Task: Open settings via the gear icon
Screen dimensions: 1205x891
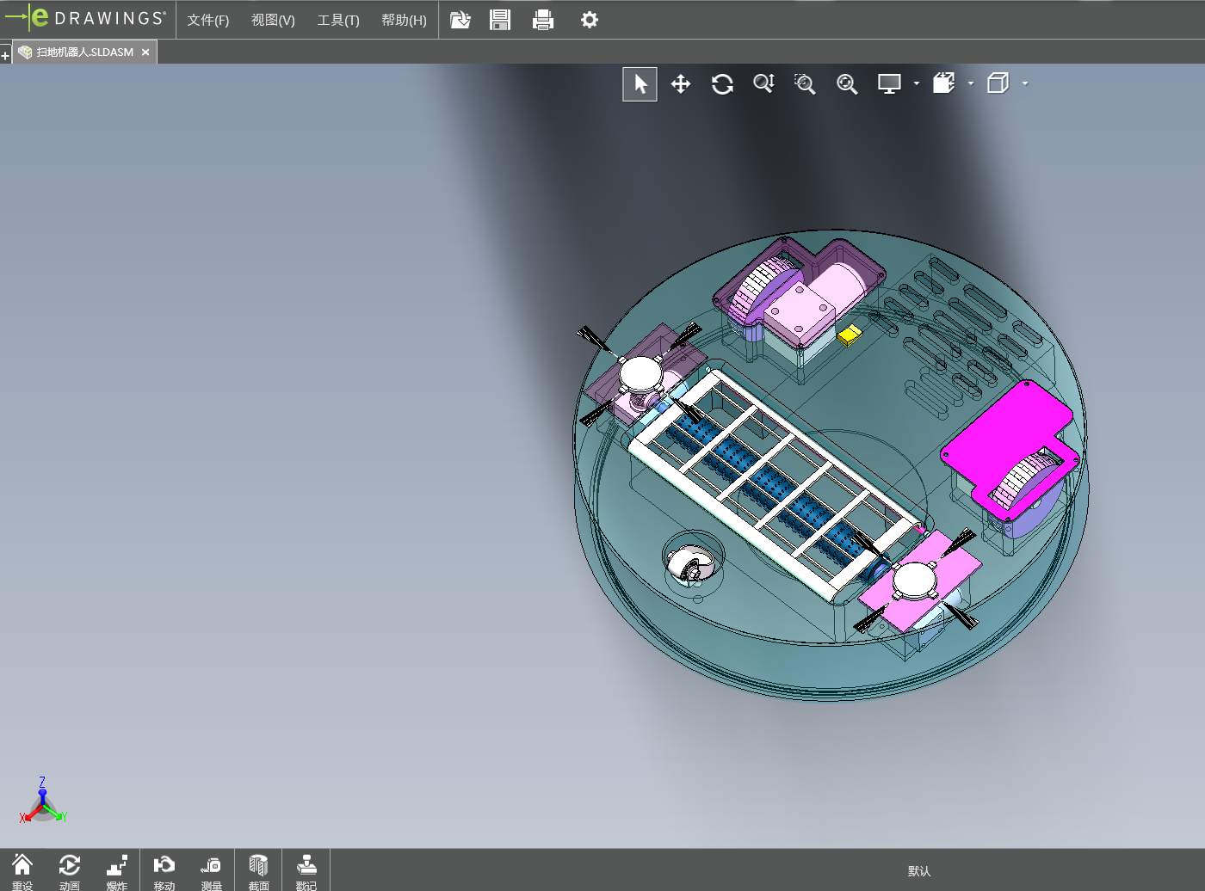Action: click(x=590, y=20)
